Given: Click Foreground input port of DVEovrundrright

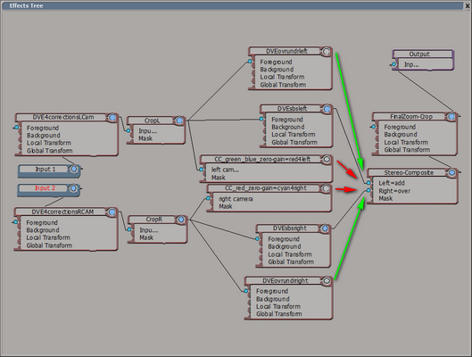Looking at the screenshot, I should coord(246,291).
